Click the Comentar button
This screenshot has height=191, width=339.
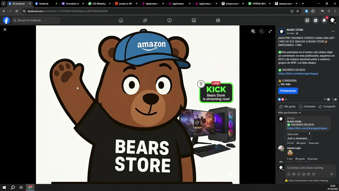tap(307, 106)
